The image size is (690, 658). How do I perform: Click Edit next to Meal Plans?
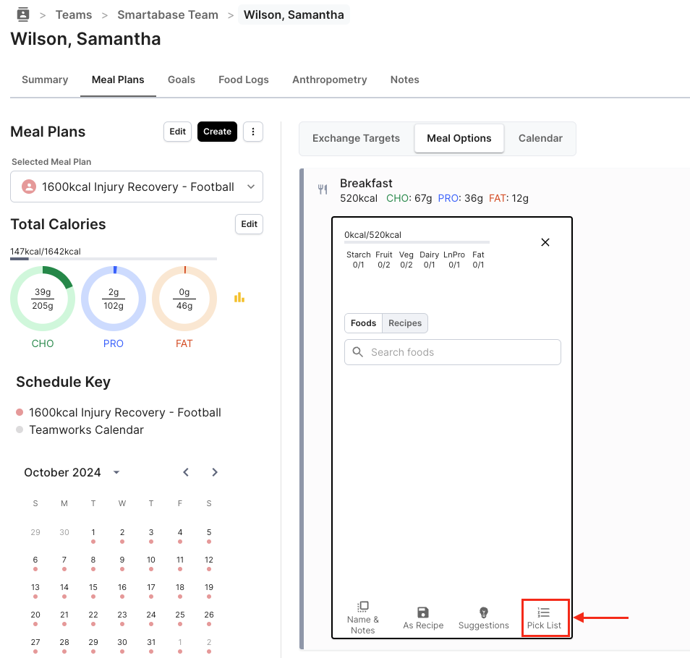pos(177,132)
